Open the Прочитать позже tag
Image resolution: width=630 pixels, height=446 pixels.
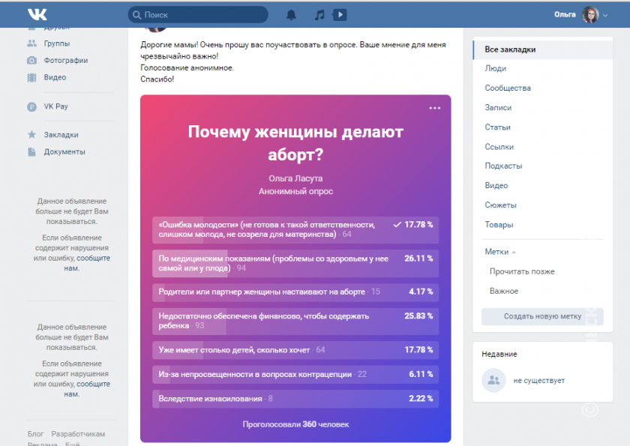click(x=522, y=271)
